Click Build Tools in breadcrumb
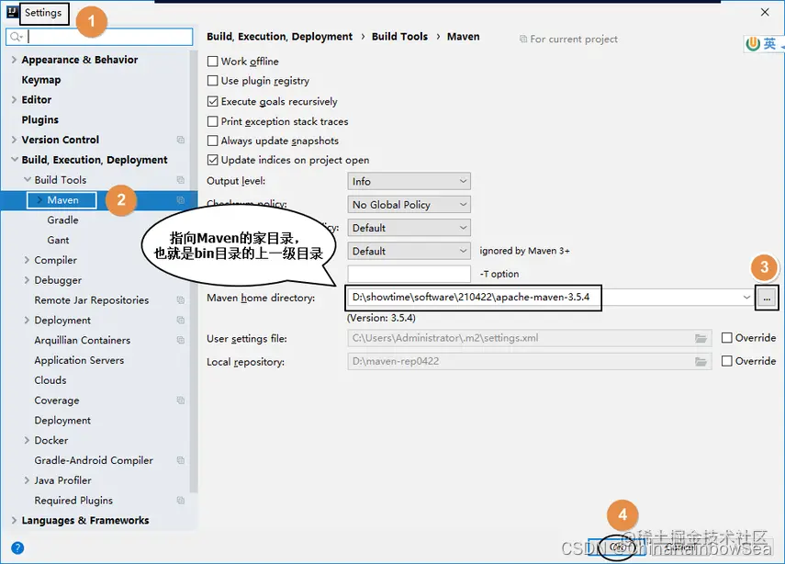This screenshot has height=564, width=785. (x=399, y=37)
